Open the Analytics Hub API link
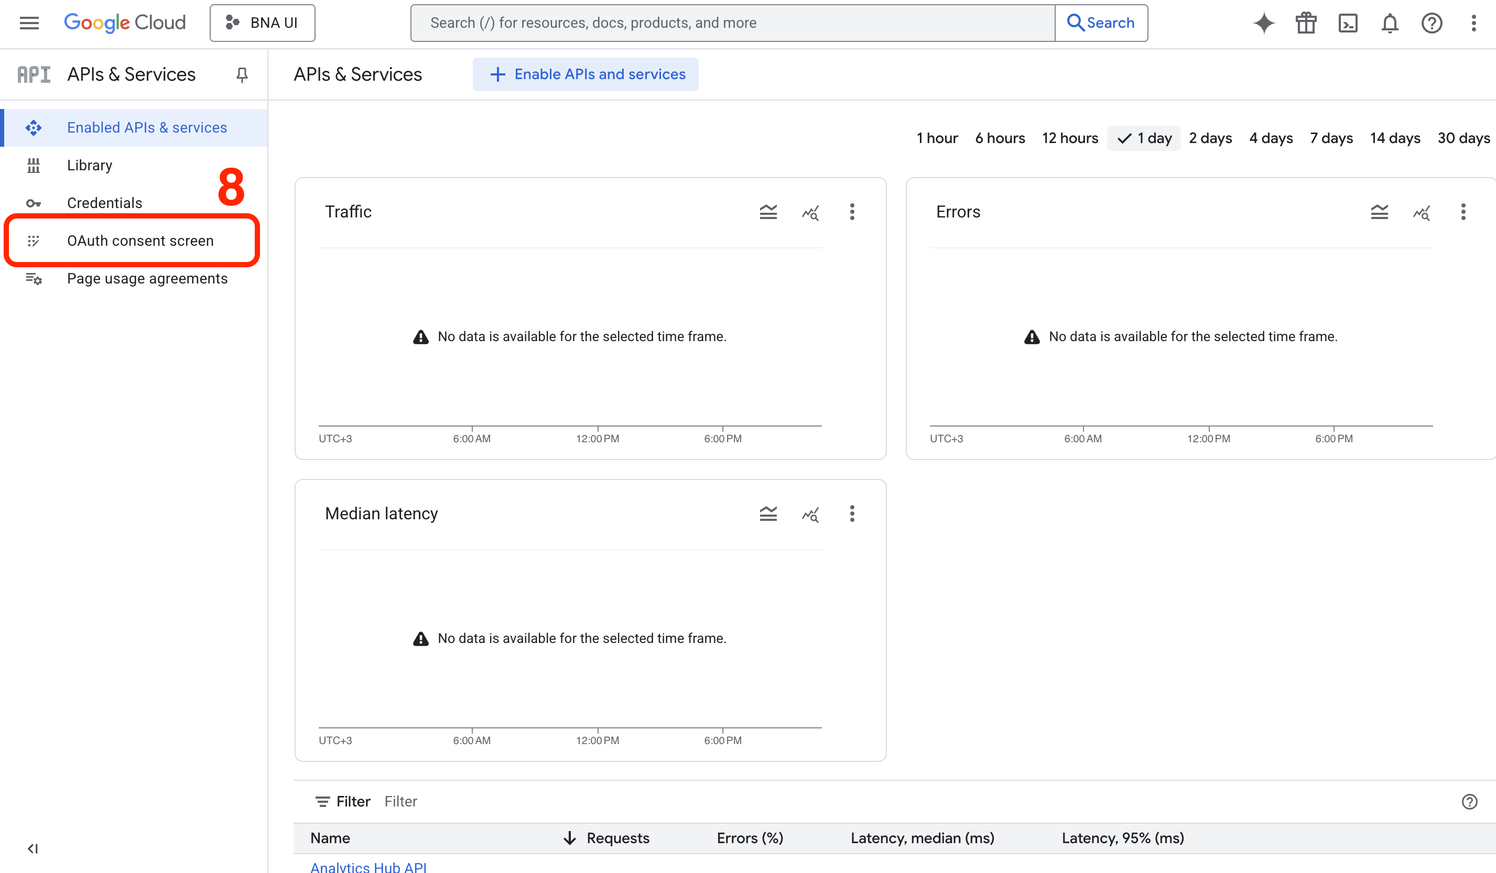The width and height of the screenshot is (1496, 873). [x=368, y=867]
